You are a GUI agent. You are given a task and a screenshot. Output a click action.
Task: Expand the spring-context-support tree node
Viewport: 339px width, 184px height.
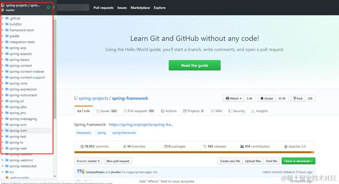tap(2, 78)
